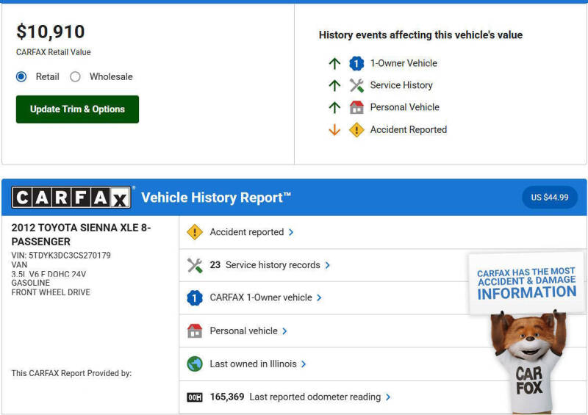Click the red house Personal vehicle icon
Screen dimensions: 588x415
coord(195,331)
